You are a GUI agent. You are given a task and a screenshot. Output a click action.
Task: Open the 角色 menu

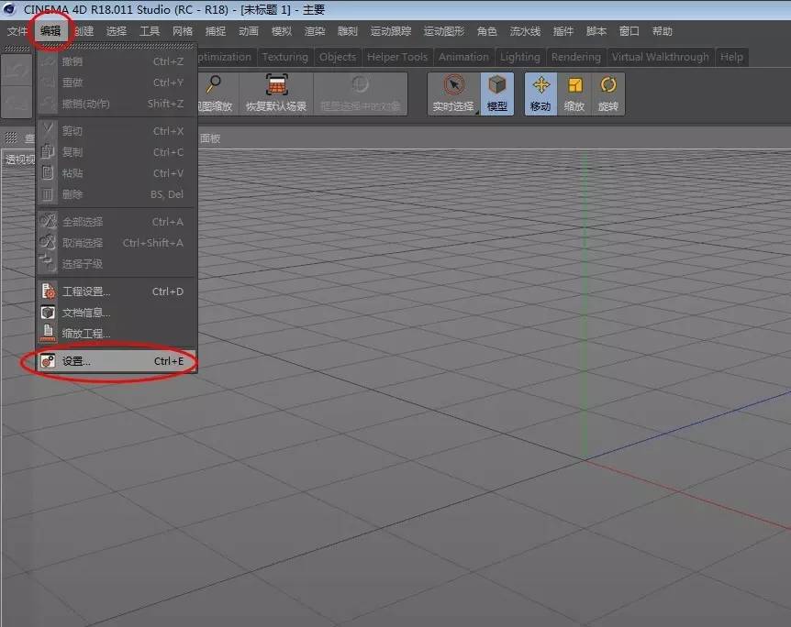tap(487, 31)
